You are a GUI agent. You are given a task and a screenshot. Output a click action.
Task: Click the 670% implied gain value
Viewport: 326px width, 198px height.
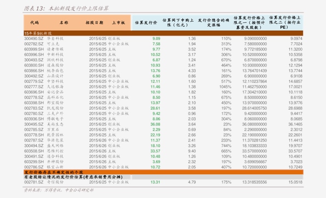tap(226, 60)
